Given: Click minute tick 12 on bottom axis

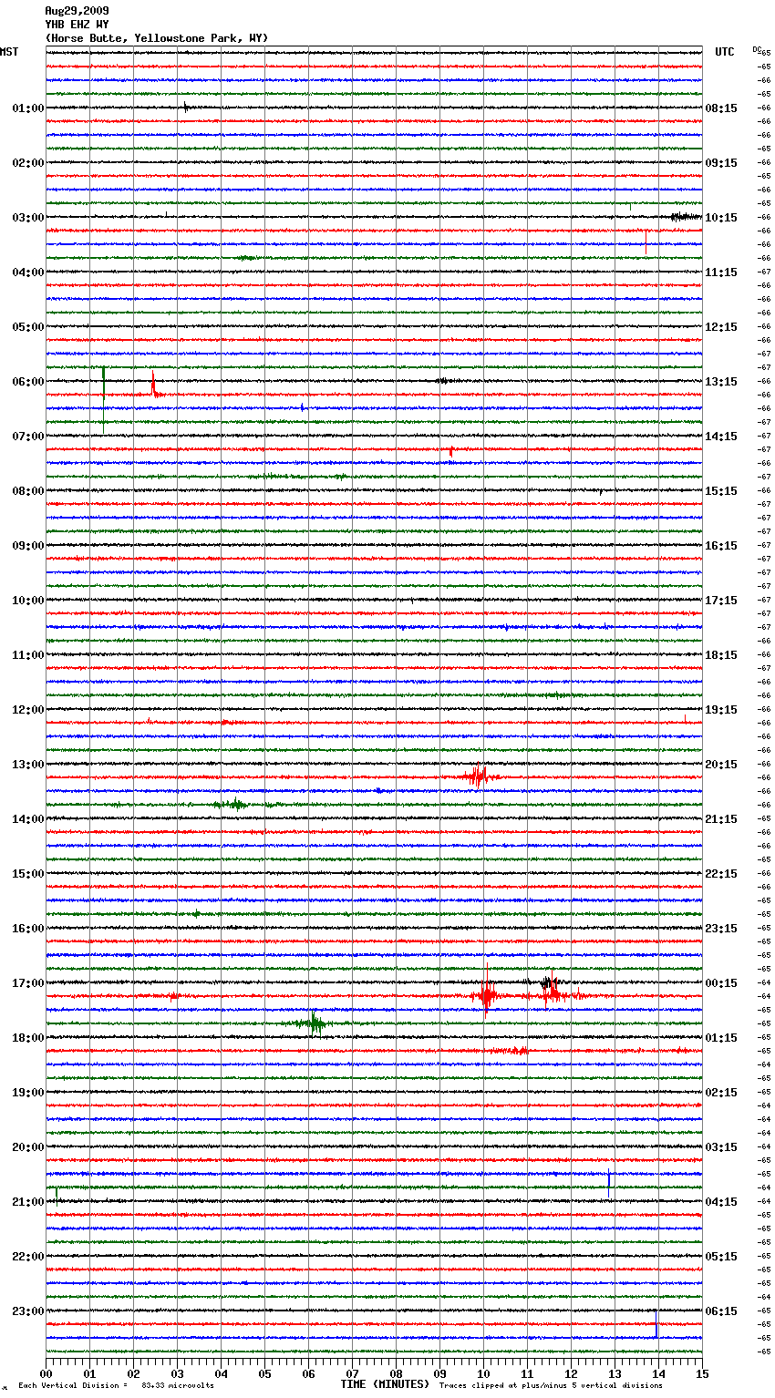Looking at the screenshot, I should 571,1374.
